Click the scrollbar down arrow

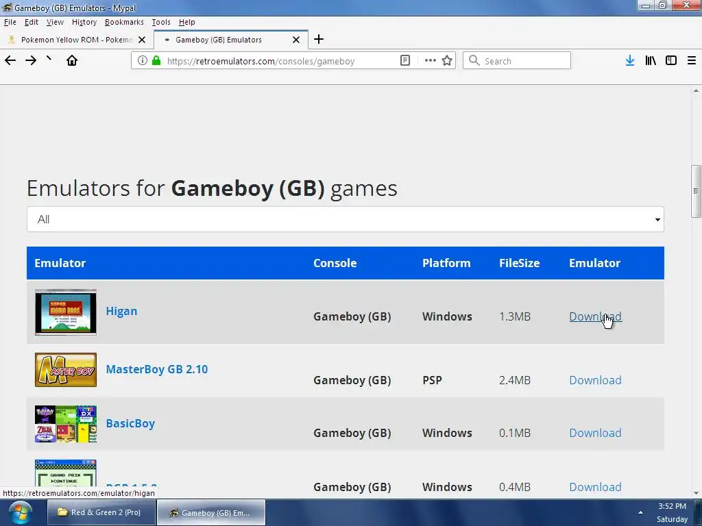[x=696, y=493]
